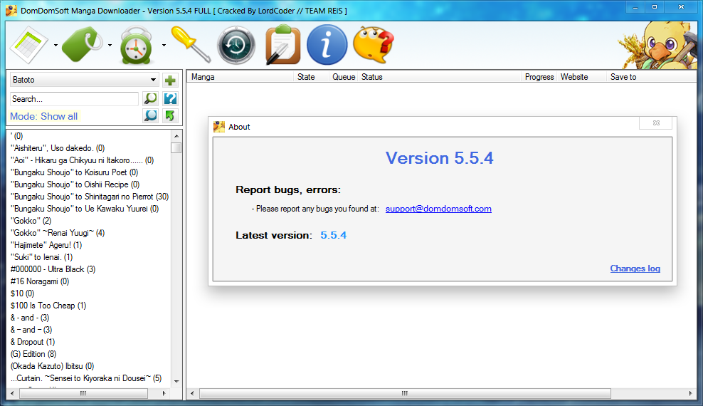Expand dropdown arrow next to tag icon
This screenshot has height=406, width=703.
(110, 46)
